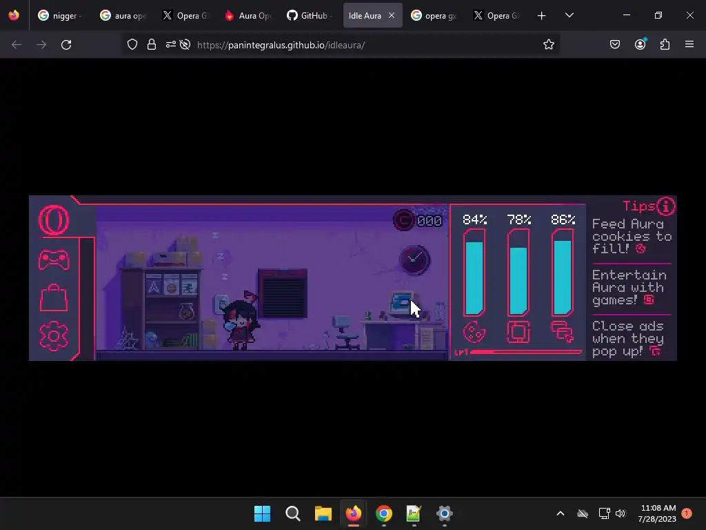Viewport: 706px width, 530px height.
Task: Click the cookie feed icon below the 84% bar
Action: coord(474,333)
